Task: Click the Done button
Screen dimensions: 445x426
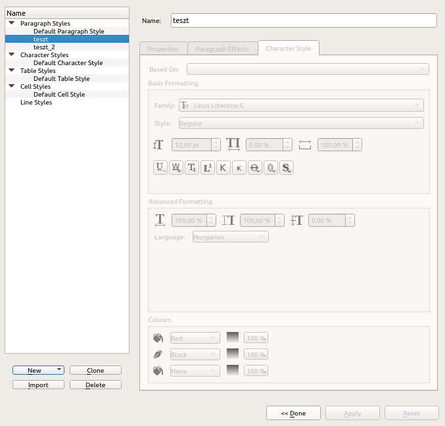Action: point(293,414)
